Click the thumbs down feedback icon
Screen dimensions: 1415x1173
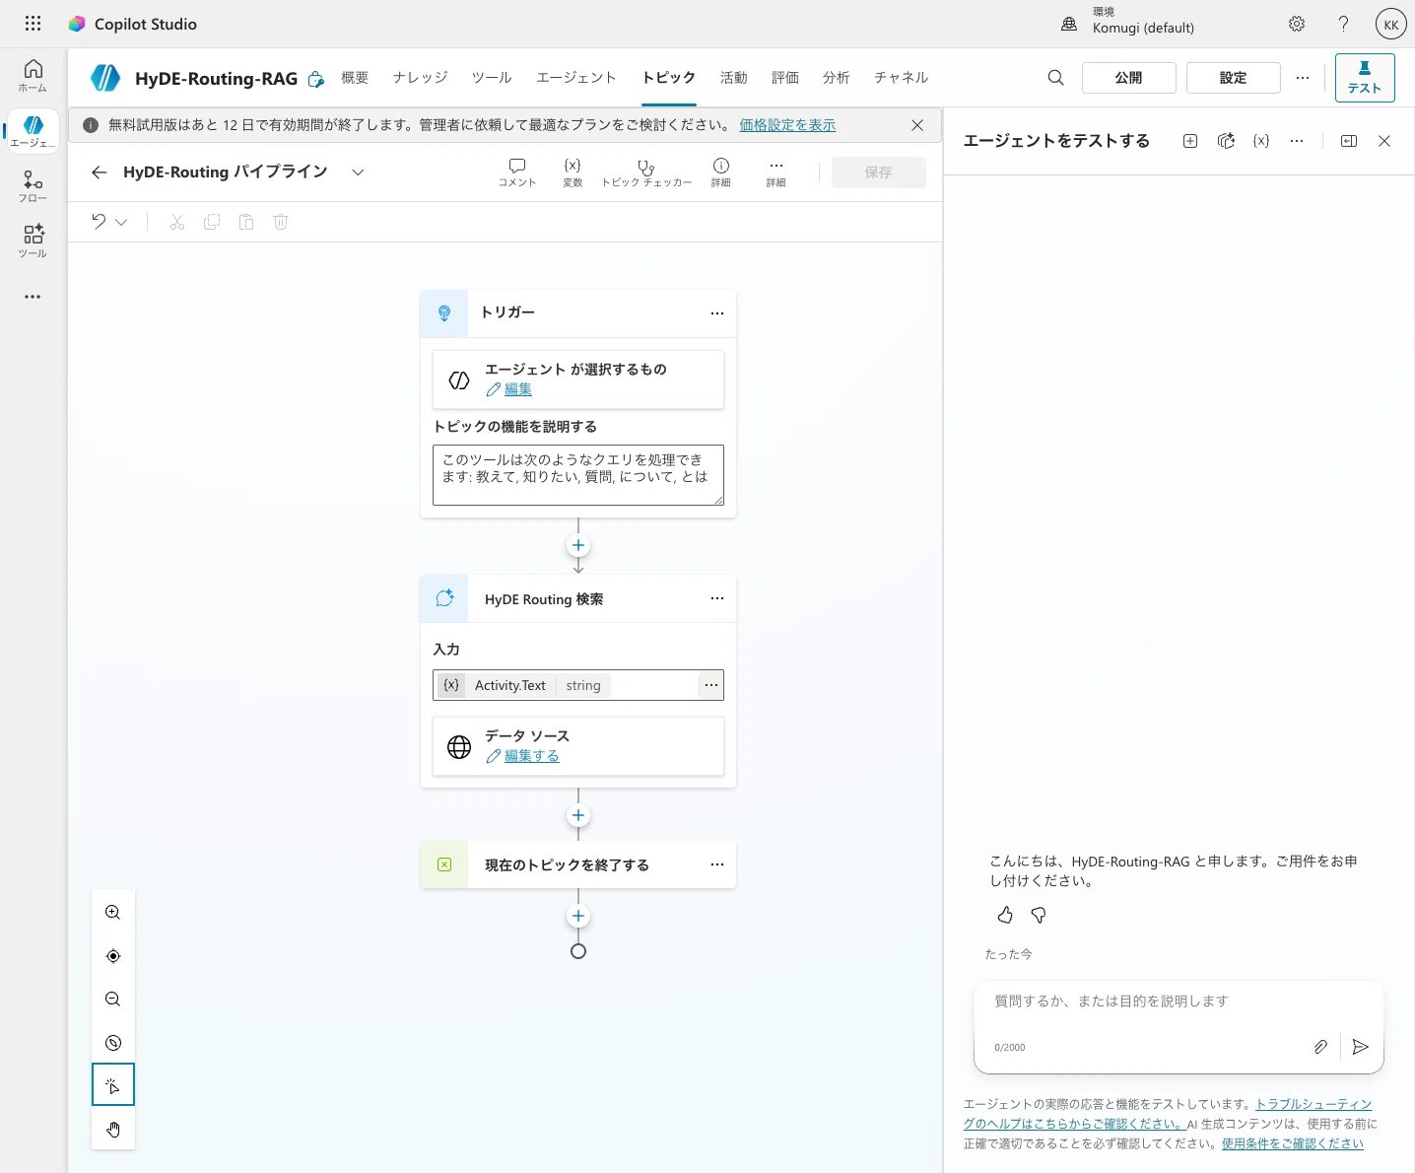[x=1039, y=916]
